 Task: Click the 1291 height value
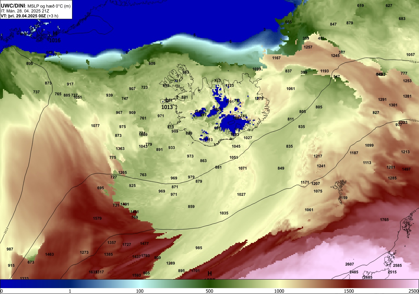pyautogui.click(x=382, y=100)
